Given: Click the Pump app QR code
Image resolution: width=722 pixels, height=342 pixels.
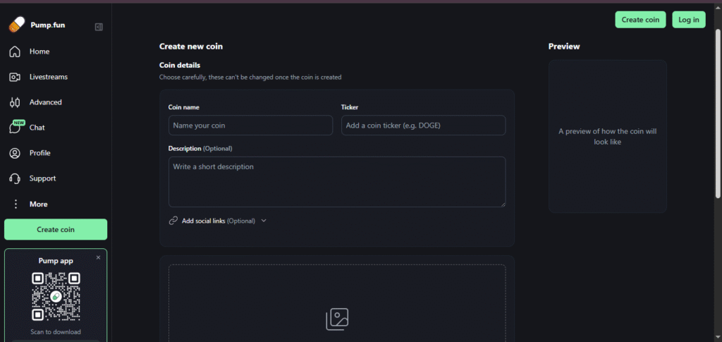Looking at the screenshot, I should 56,296.
